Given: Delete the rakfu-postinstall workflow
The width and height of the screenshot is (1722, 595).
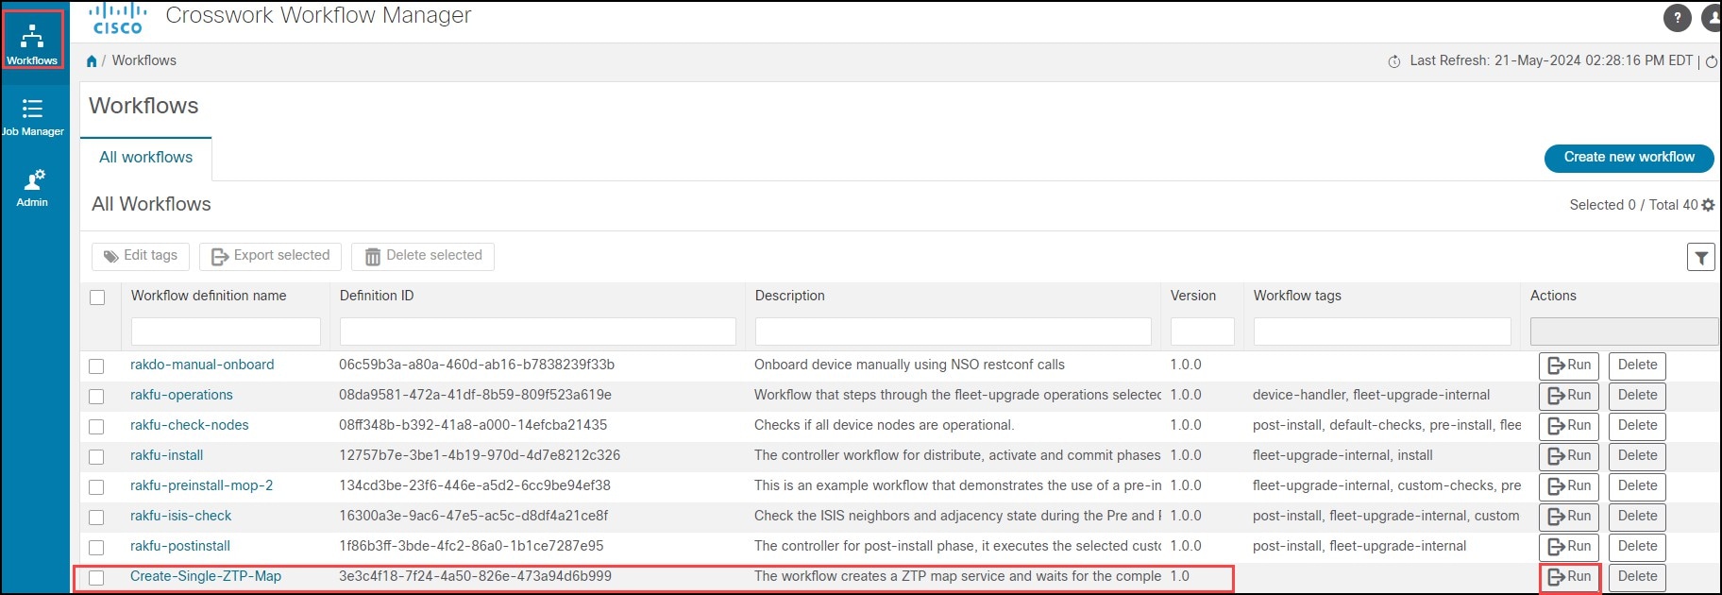Looking at the screenshot, I should pos(1637,547).
